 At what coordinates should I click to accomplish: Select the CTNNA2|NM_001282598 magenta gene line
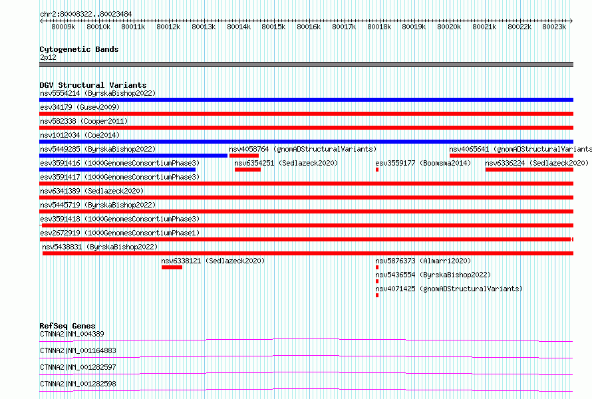pyautogui.click(x=306, y=390)
